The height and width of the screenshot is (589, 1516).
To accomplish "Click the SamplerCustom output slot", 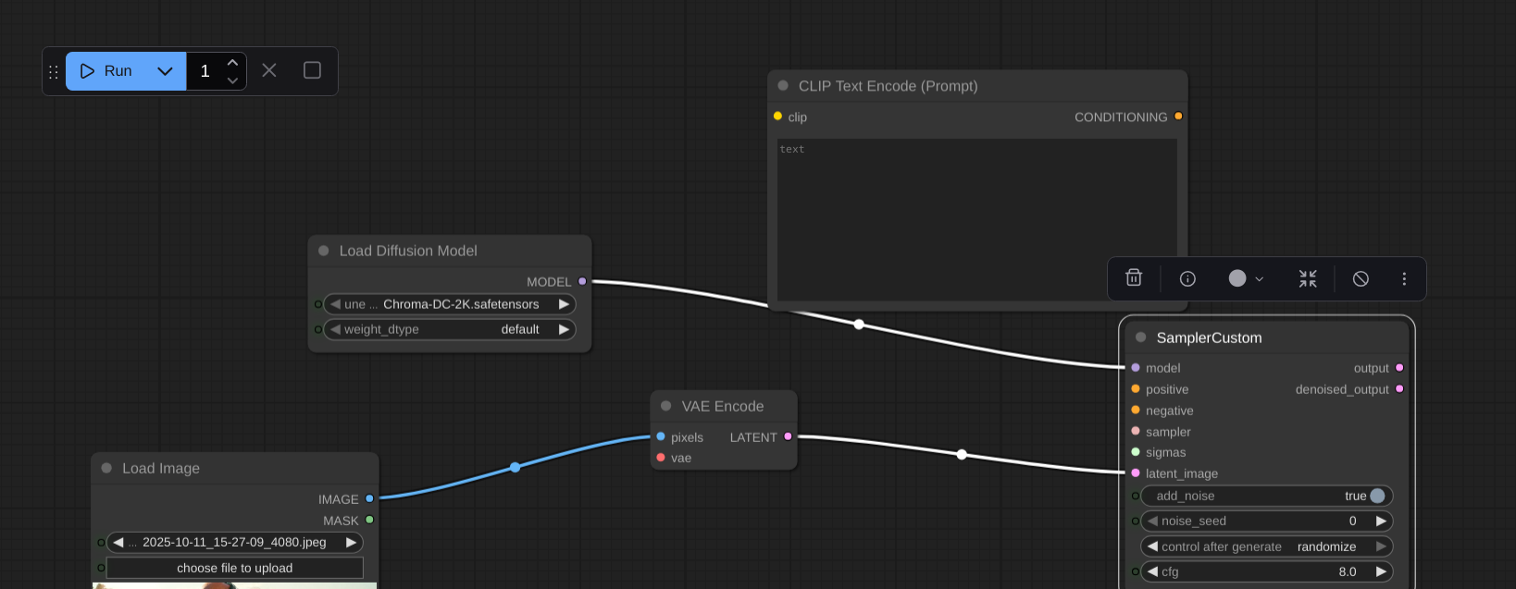I will [x=1399, y=368].
